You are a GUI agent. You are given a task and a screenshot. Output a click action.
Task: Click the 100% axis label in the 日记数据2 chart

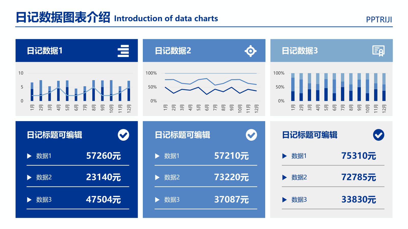click(151, 73)
